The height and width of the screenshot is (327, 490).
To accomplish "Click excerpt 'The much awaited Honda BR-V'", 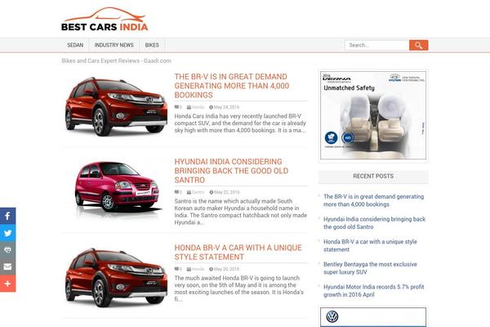I will pyautogui.click(x=239, y=289).
